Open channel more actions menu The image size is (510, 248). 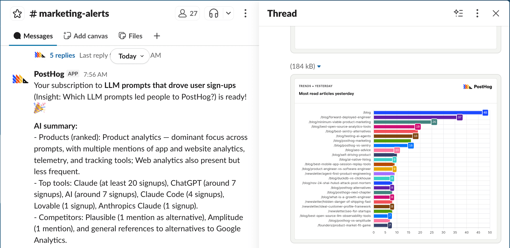coord(245,13)
